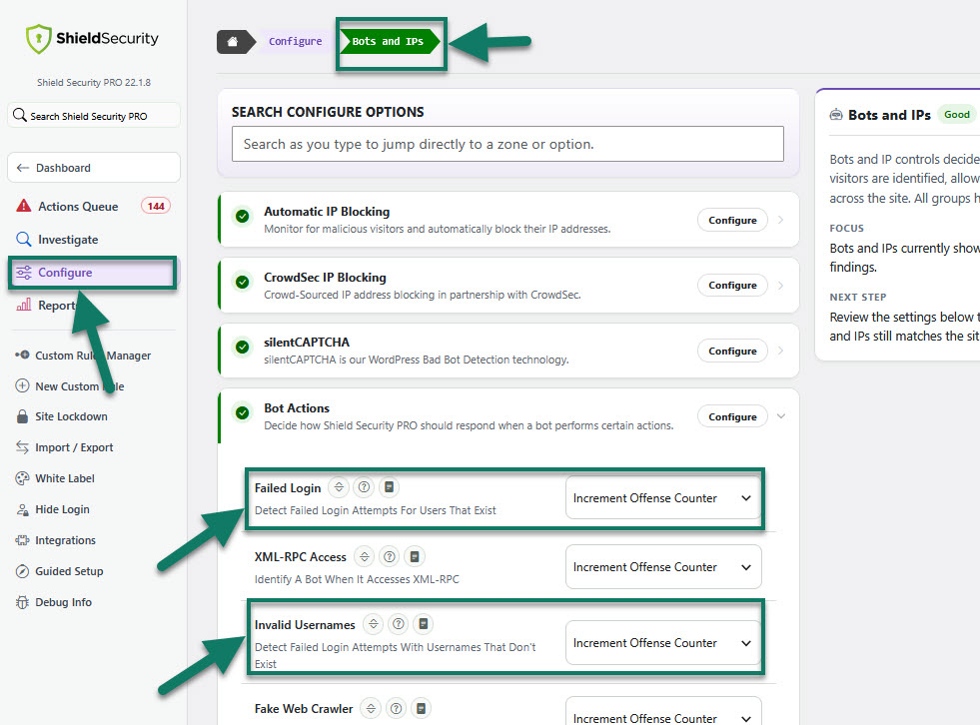This screenshot has width=980, height=725.
Task: Click the Reports bar chart icon
Action: [x=24, y=305]
